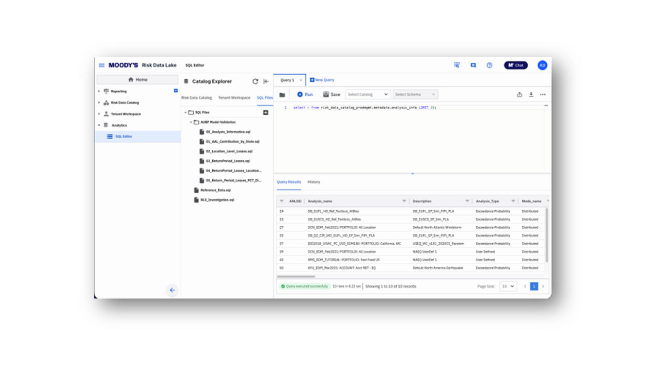The width and height of the screenshot is (661, 371).
Task: Open the three-dot more options menu
Action: click(x=543, y=95)
